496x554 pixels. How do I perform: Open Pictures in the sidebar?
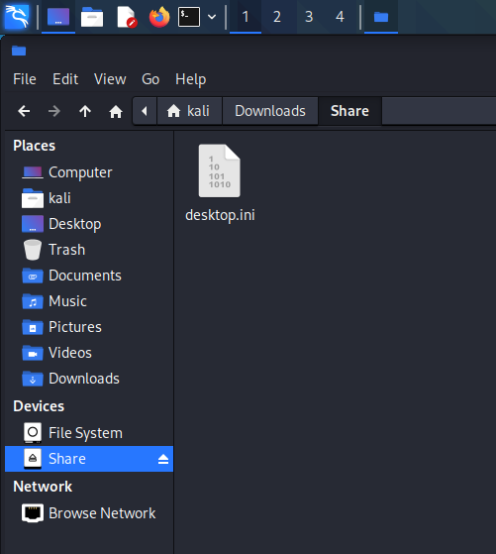[x=89, y=327]
